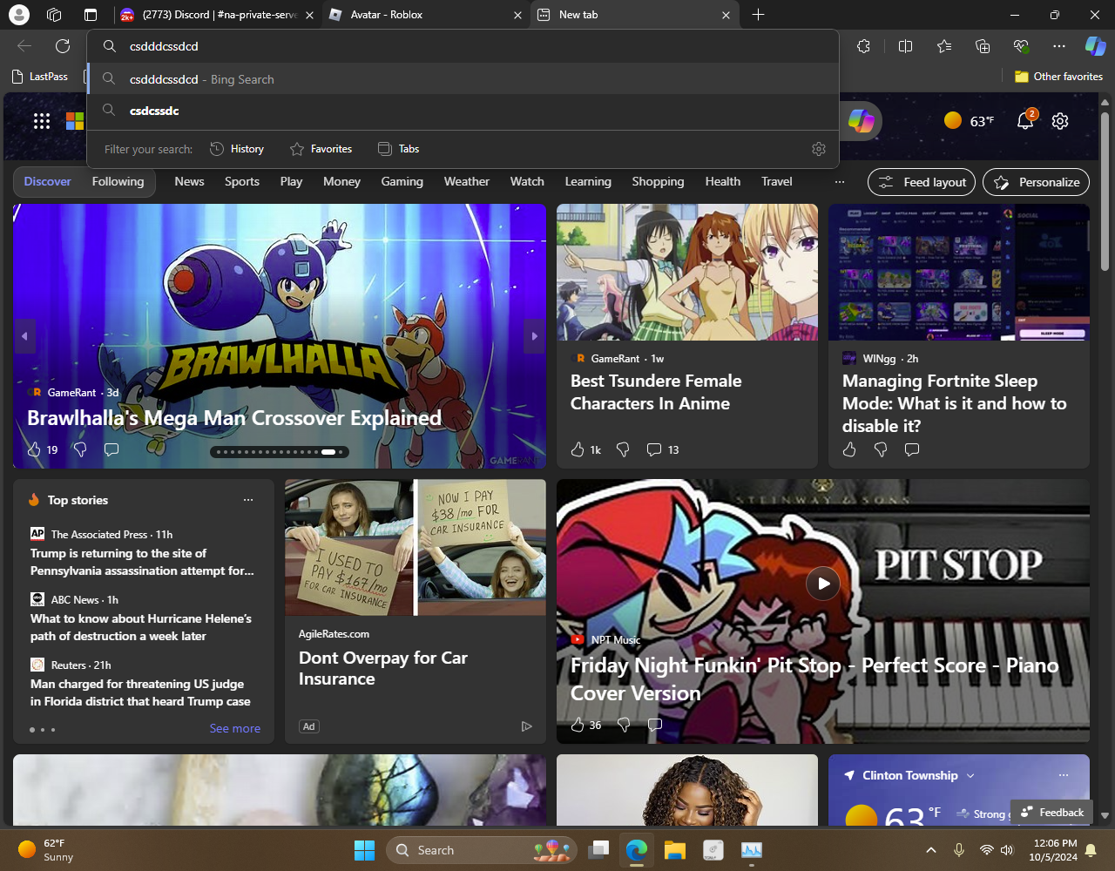Image resolution: width=1115 pixels, height=871 pixels.
Task: Like the Friday Night Funkin' video
Action: pyautogui.click(x=578, y=725)
